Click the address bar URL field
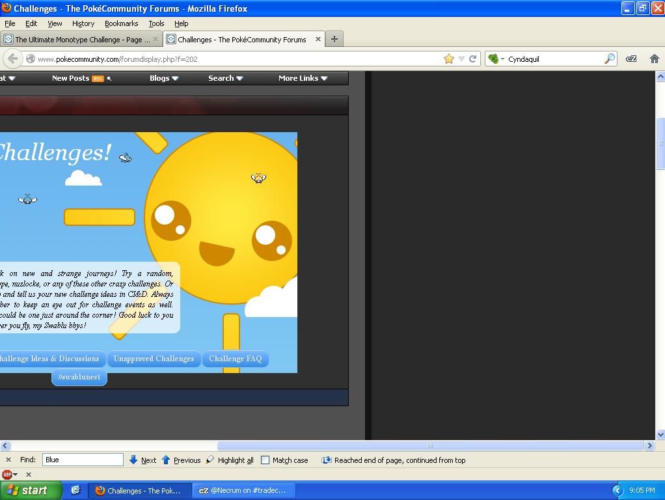Viewport: 665px width, 500px height. [238, 59]
